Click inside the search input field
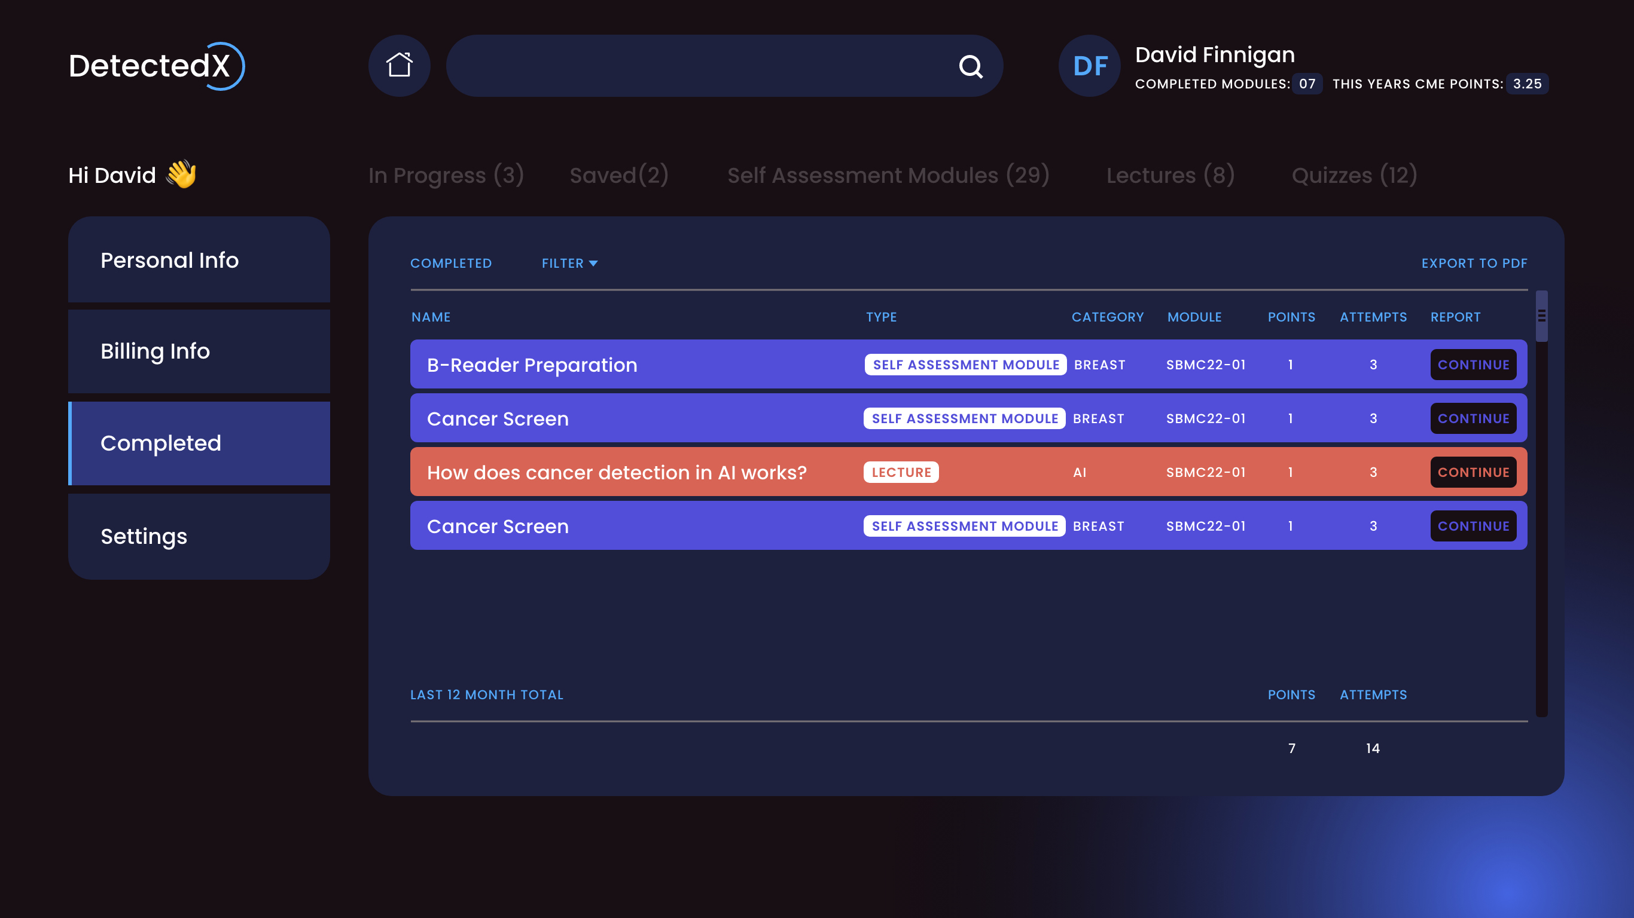Viewport: 1634px width, 918px height. pyautogui.click(x=698, y=66)
